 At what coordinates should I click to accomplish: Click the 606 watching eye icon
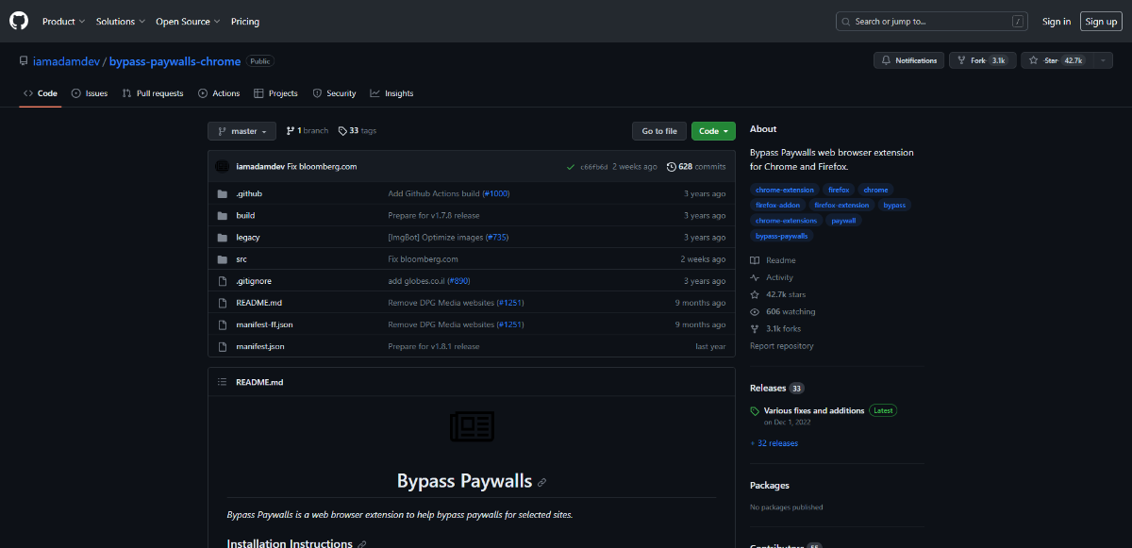pos(755,311)
